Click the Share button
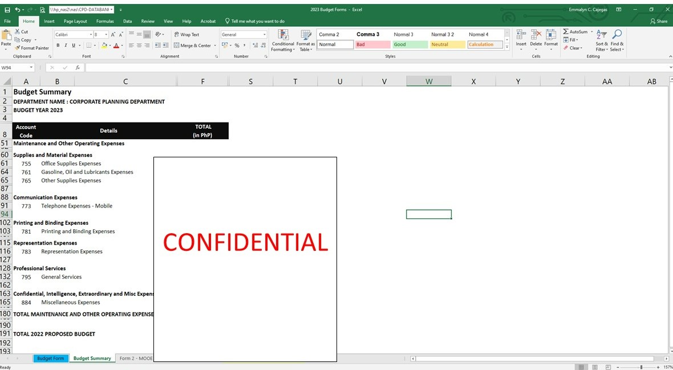The height and width of the screenshot is (370, 673). point(659,21)
